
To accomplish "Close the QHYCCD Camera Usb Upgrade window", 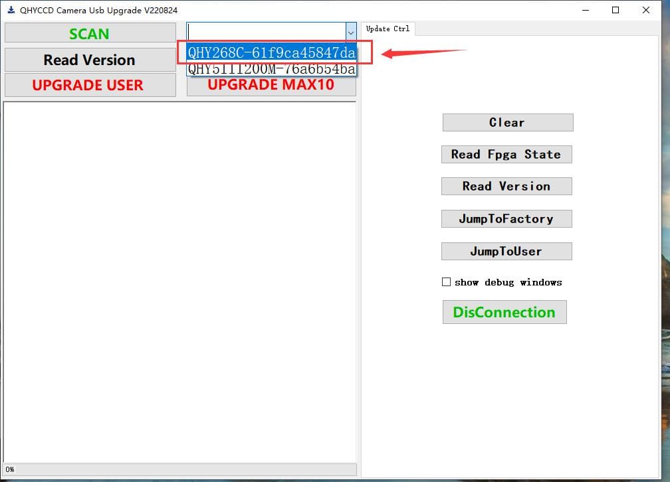I will [645, 10].
